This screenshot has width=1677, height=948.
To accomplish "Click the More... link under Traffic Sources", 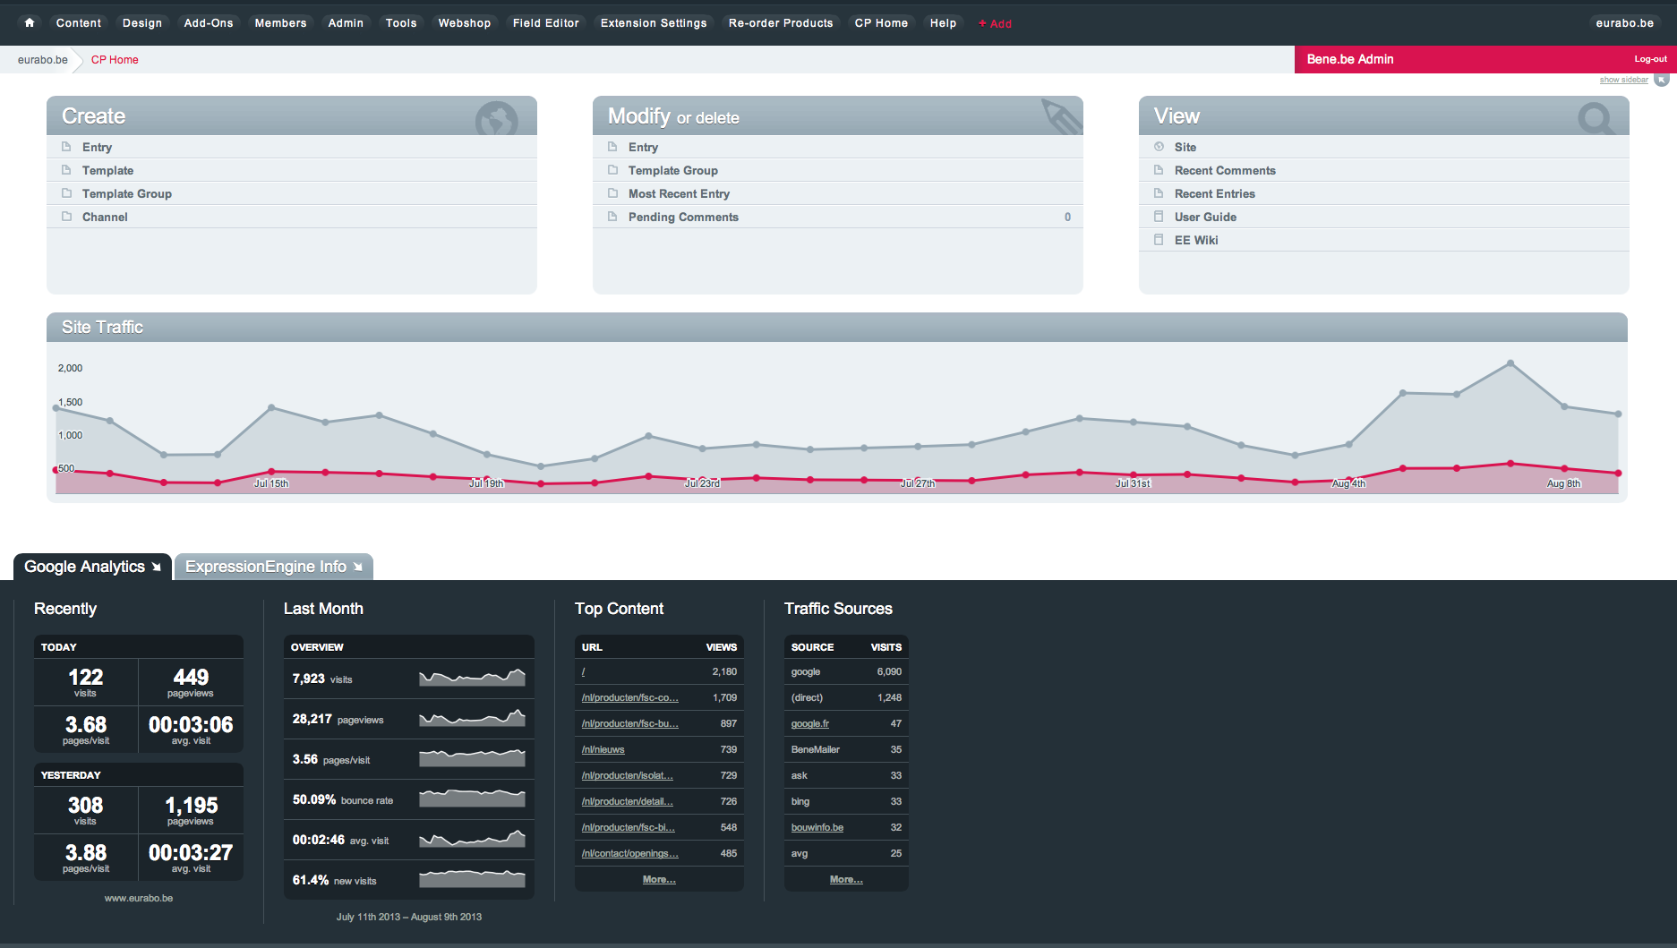I will (846, 879).
